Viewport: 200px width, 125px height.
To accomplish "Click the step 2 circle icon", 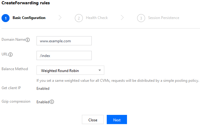I will (x=79, y=18).
